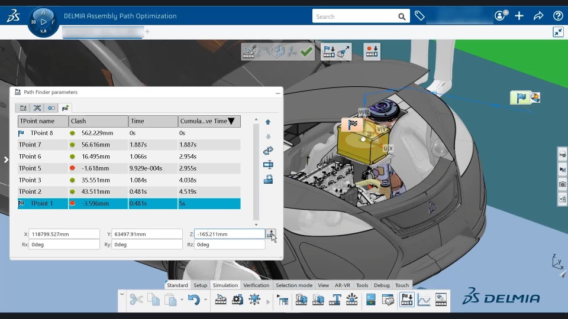Image resolution: width=568 pixels, height=319 pixels.
Task: Select first tab in Path Finder parameters
Action: pos(23,108)
